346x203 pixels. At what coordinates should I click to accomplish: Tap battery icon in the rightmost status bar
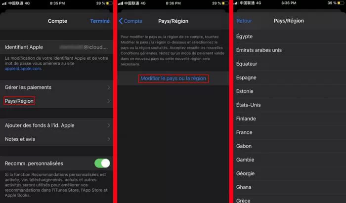341,3
